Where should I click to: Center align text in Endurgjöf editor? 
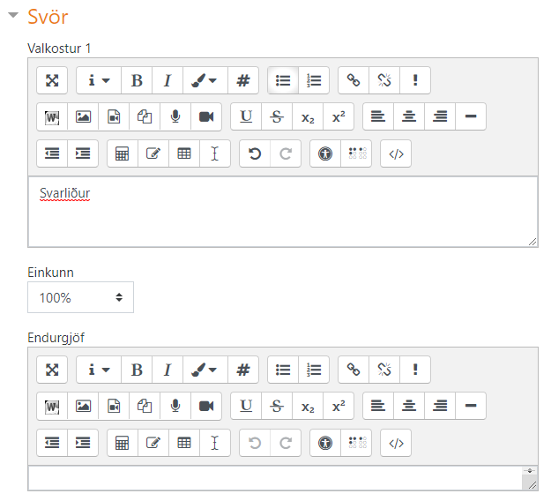(x=409, y=406)
